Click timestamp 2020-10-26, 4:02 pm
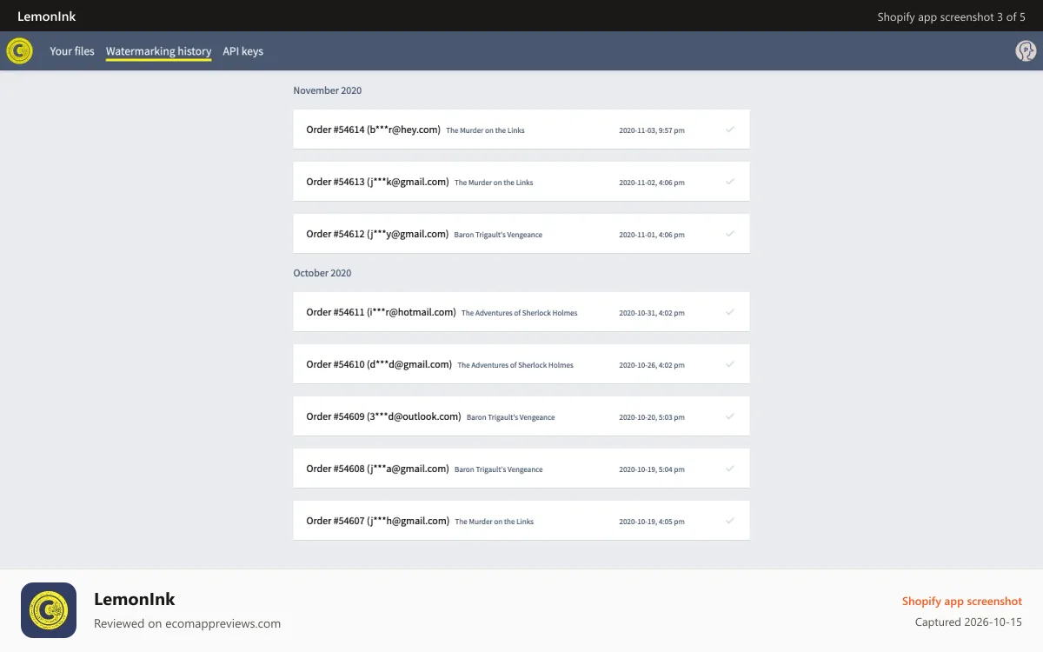Image resolution: width=1043 pixels, height=652 pixels. [x=651, y=365]
